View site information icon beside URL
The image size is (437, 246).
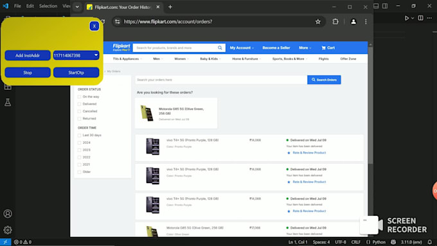pos(118,22)
